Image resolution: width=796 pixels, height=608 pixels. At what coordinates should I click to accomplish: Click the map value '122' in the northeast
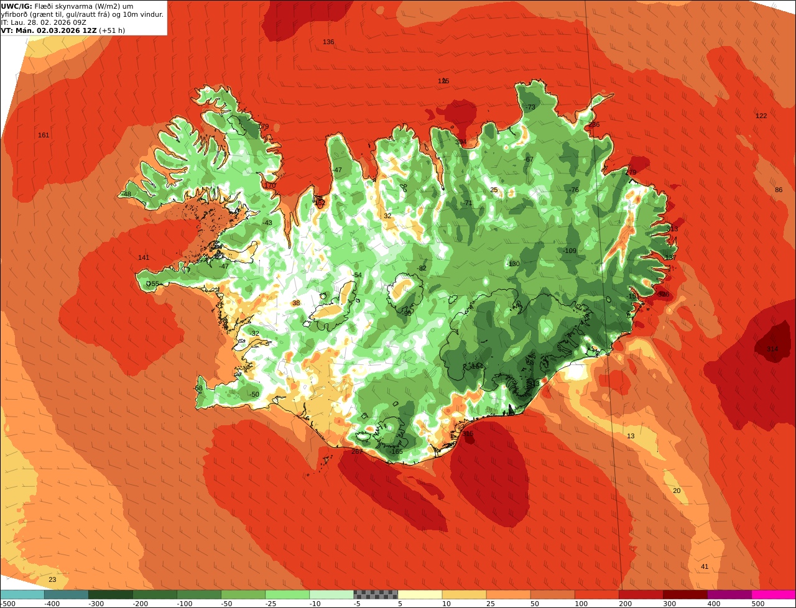click(761, 116)
